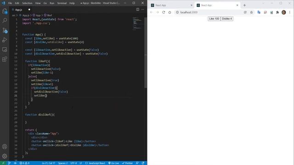
Task: Open the Source Control view
Action: (5, 30)
